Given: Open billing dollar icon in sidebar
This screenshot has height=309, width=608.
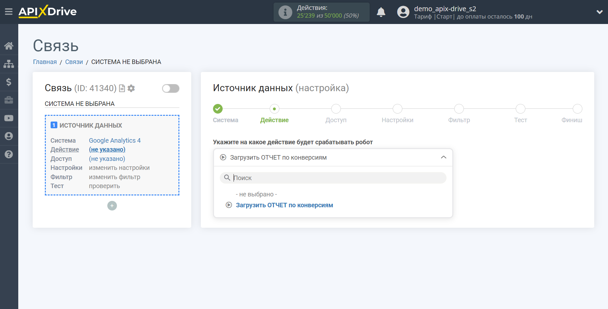Looking at the screenshot, I should tap(9, 82).
